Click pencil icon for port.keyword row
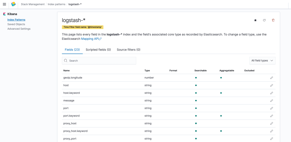291x142 pixels. [x=272, y=116]
